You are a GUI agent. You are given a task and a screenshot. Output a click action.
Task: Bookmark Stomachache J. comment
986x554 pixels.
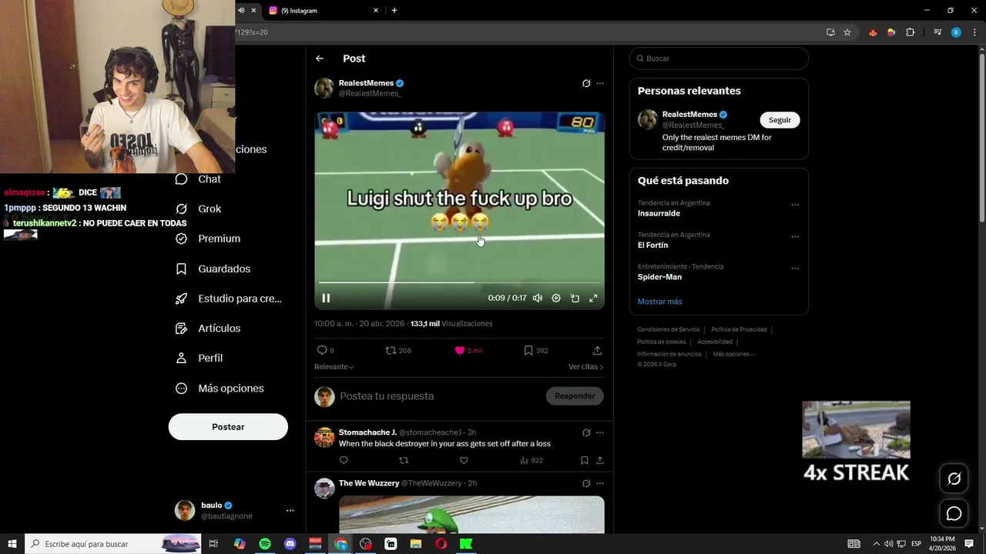[584, 460]
